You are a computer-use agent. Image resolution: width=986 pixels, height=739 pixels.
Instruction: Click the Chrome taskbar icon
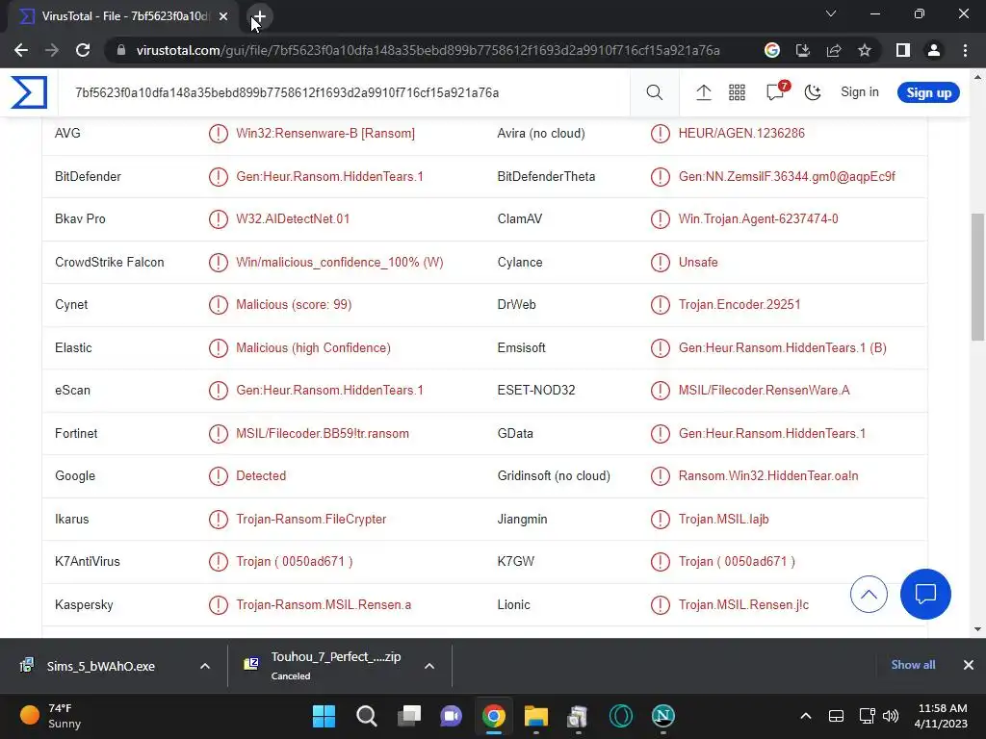click(494, 716)
